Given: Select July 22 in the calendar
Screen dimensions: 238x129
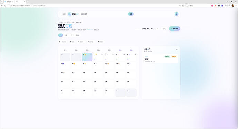Looking at the screenshot, I should click(x=87, y=84).
